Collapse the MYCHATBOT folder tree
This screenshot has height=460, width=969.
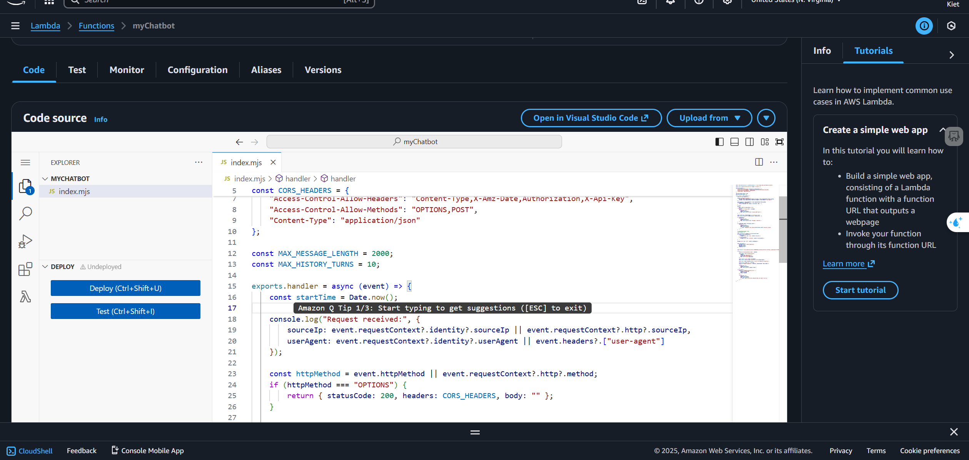[x=45, y=179]
